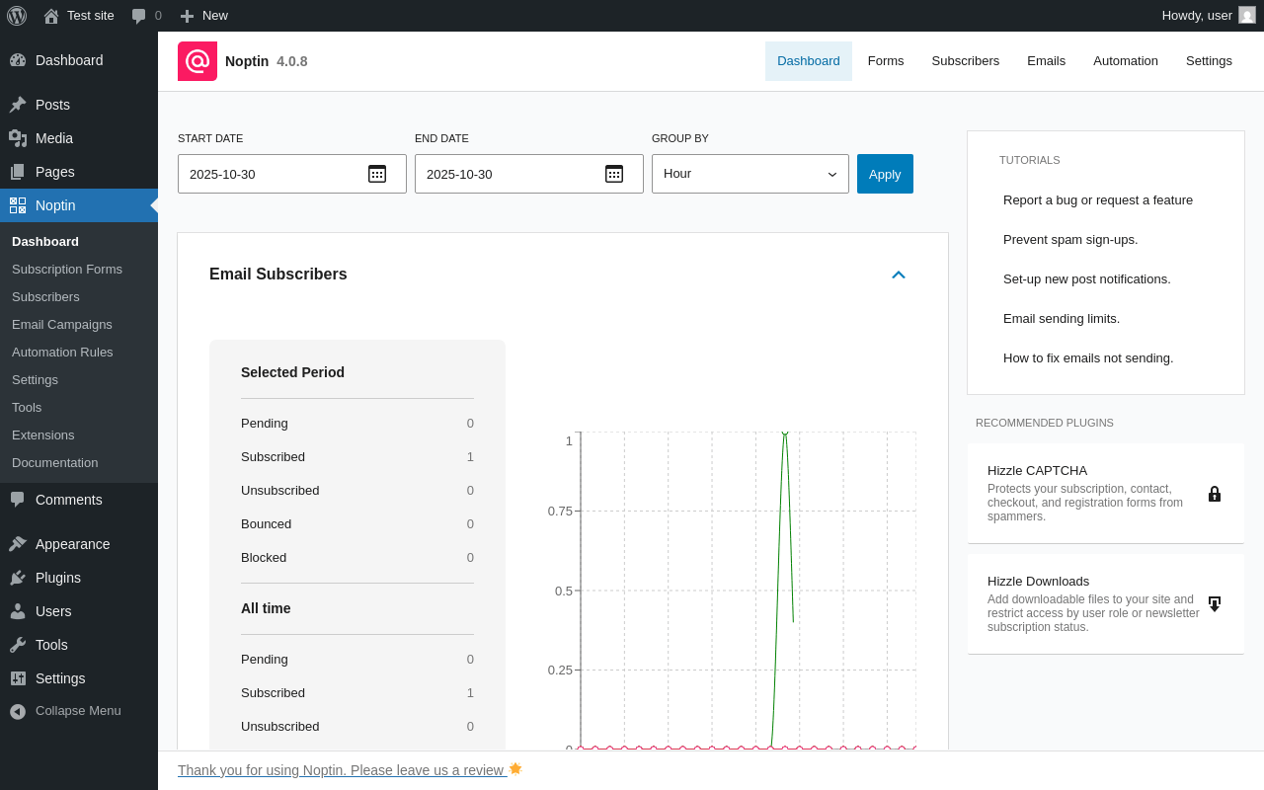
Task: Apply the selected date filter
Action: click(x=885, y=174)
